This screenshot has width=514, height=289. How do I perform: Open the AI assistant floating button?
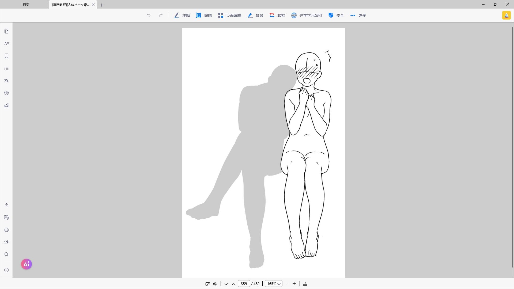click(27, 264)
